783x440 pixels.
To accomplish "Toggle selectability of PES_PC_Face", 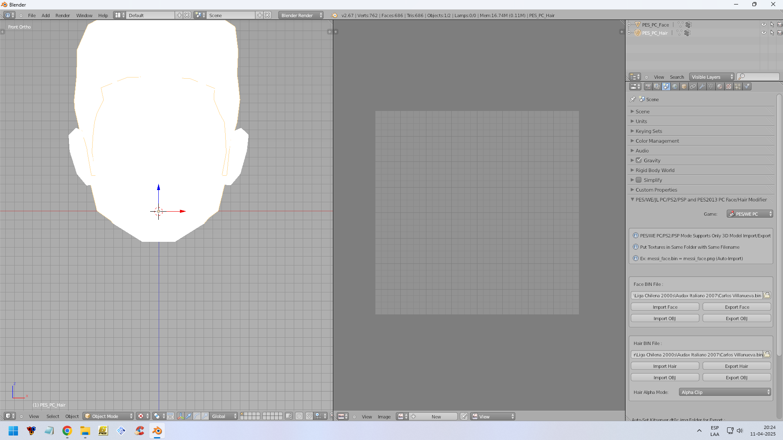I will pos(772,24).
